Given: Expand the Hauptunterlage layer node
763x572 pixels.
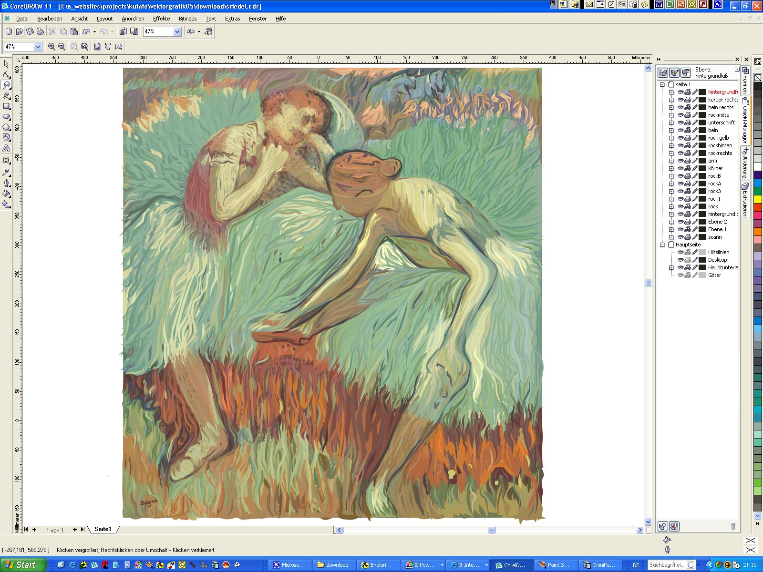Looking at the screenshot, I should click(671, 267).
